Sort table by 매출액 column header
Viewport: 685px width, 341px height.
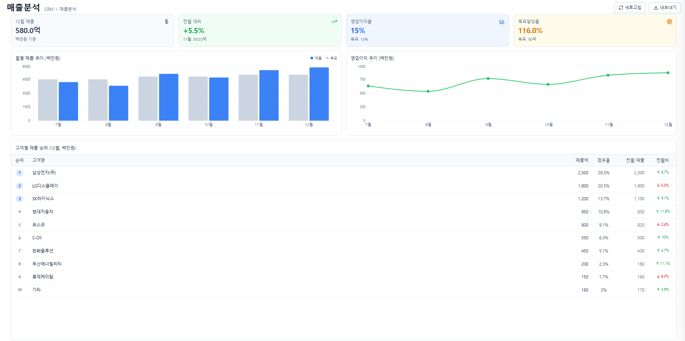point(582,160)
